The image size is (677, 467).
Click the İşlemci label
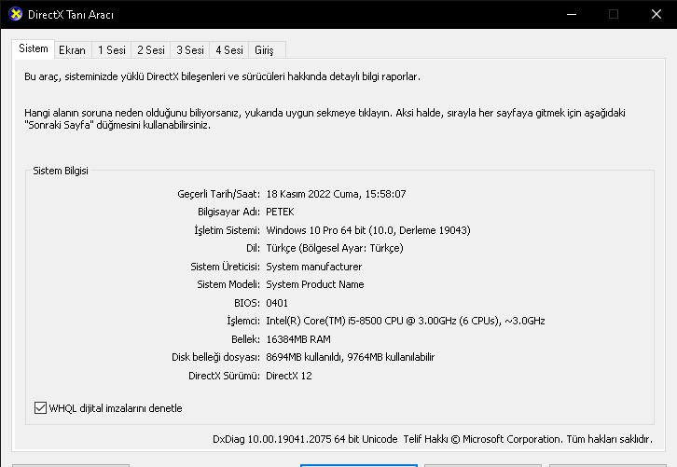[x=243, y=321]
